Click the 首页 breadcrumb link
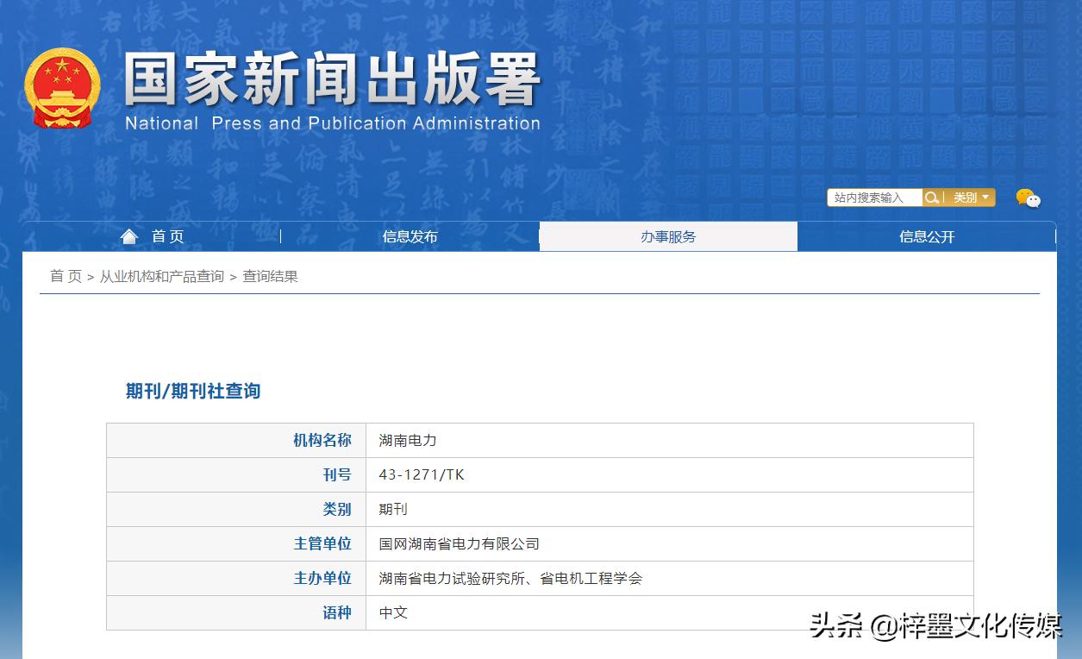This screenshot has width=1082, height=659. [x=66, y=276]
